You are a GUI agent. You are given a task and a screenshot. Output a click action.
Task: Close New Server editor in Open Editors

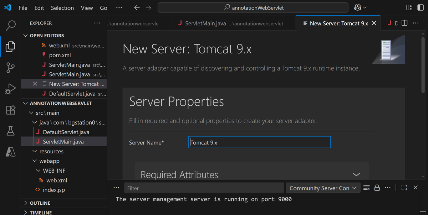35,84
